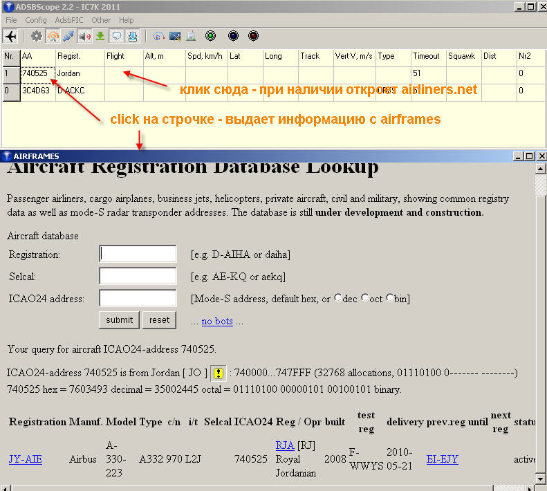The width and height of the screenshot is (547, 491).
Task: Click the blue spiral circle icon
Action: point(159,36)
